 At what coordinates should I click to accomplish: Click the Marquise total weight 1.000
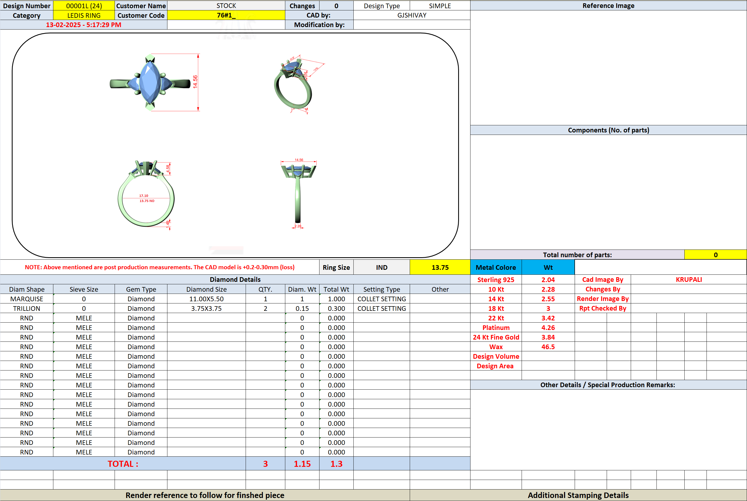pos(336,299)
